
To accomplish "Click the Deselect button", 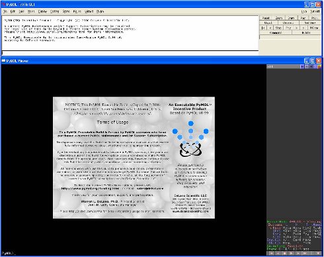I will [x=288, y=23].
